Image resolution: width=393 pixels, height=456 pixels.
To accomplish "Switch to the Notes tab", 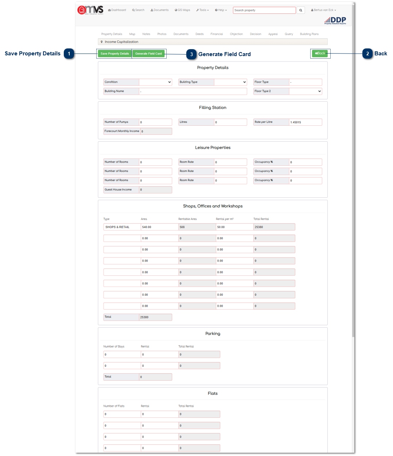I will [x=146, y=34].
